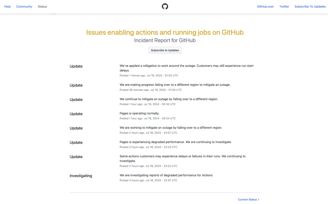Click Subscribe To Updates in header

point(310,6)
